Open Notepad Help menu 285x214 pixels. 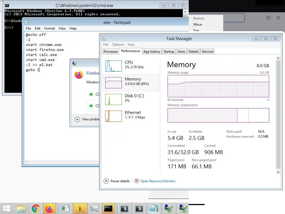point(73,28)
